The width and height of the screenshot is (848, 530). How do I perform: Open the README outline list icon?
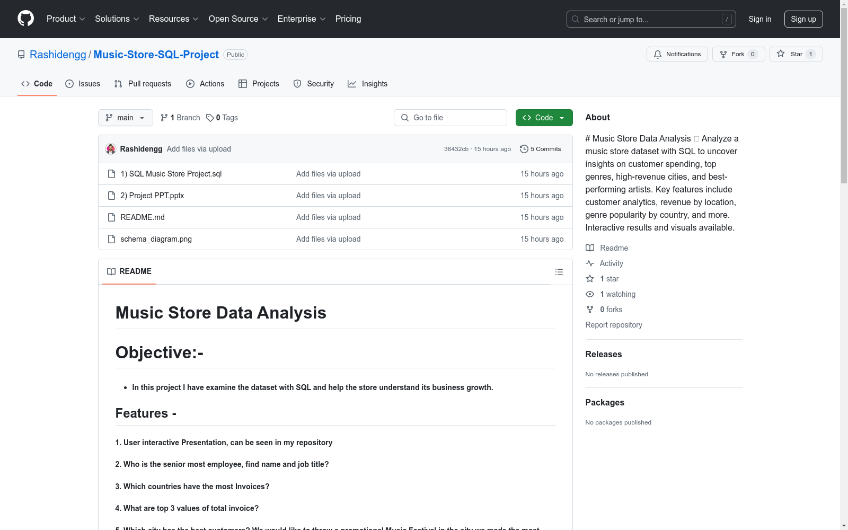tap(559, 272)
